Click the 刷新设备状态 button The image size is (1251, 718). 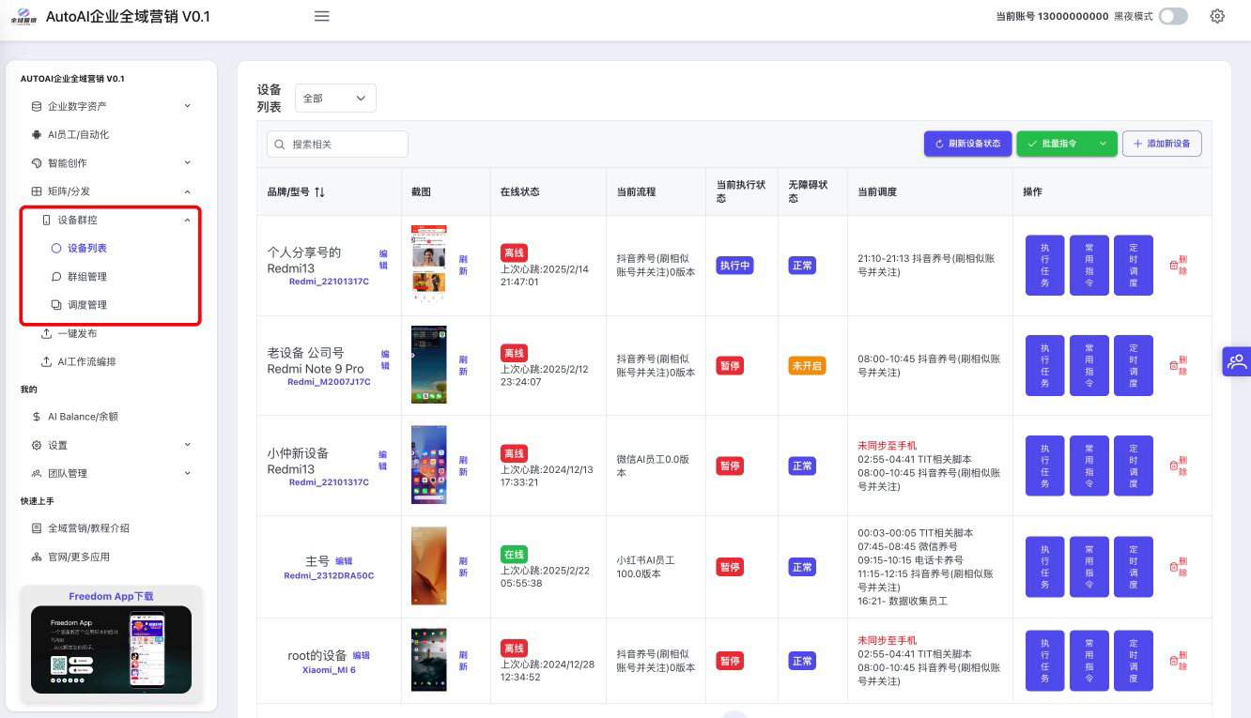(x=967, y=144)
